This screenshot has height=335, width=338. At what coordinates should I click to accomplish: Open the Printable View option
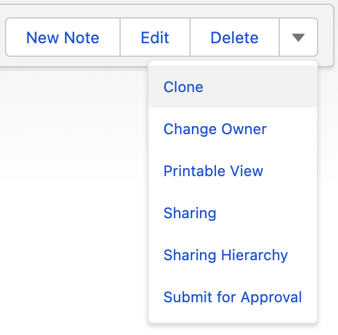(233, 171)
